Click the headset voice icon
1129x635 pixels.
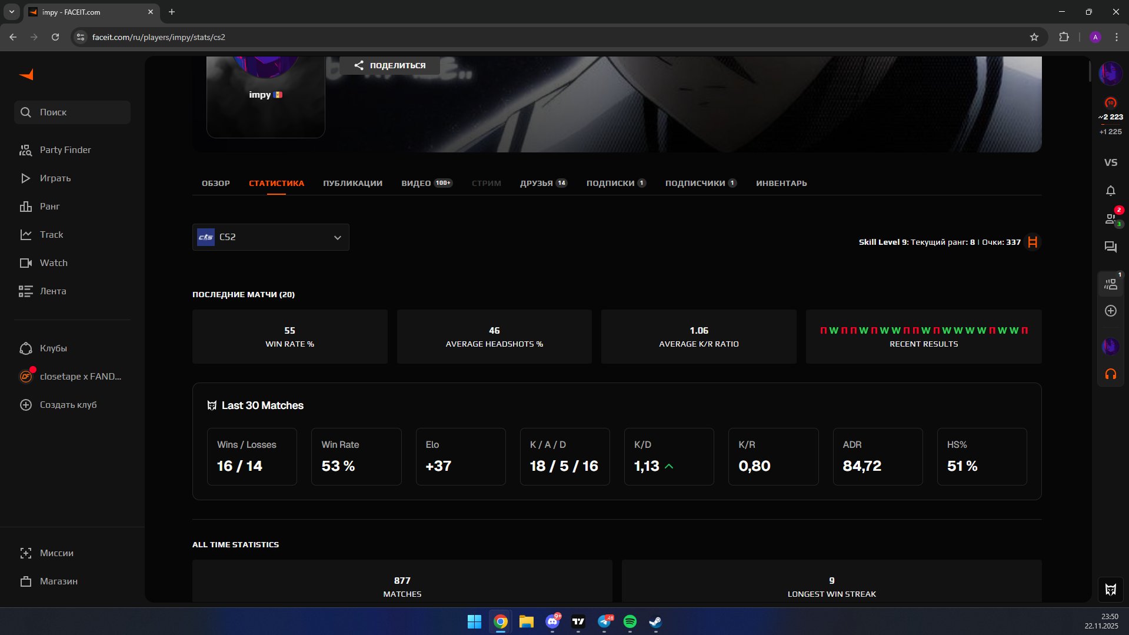click(x=1110, y=374)
